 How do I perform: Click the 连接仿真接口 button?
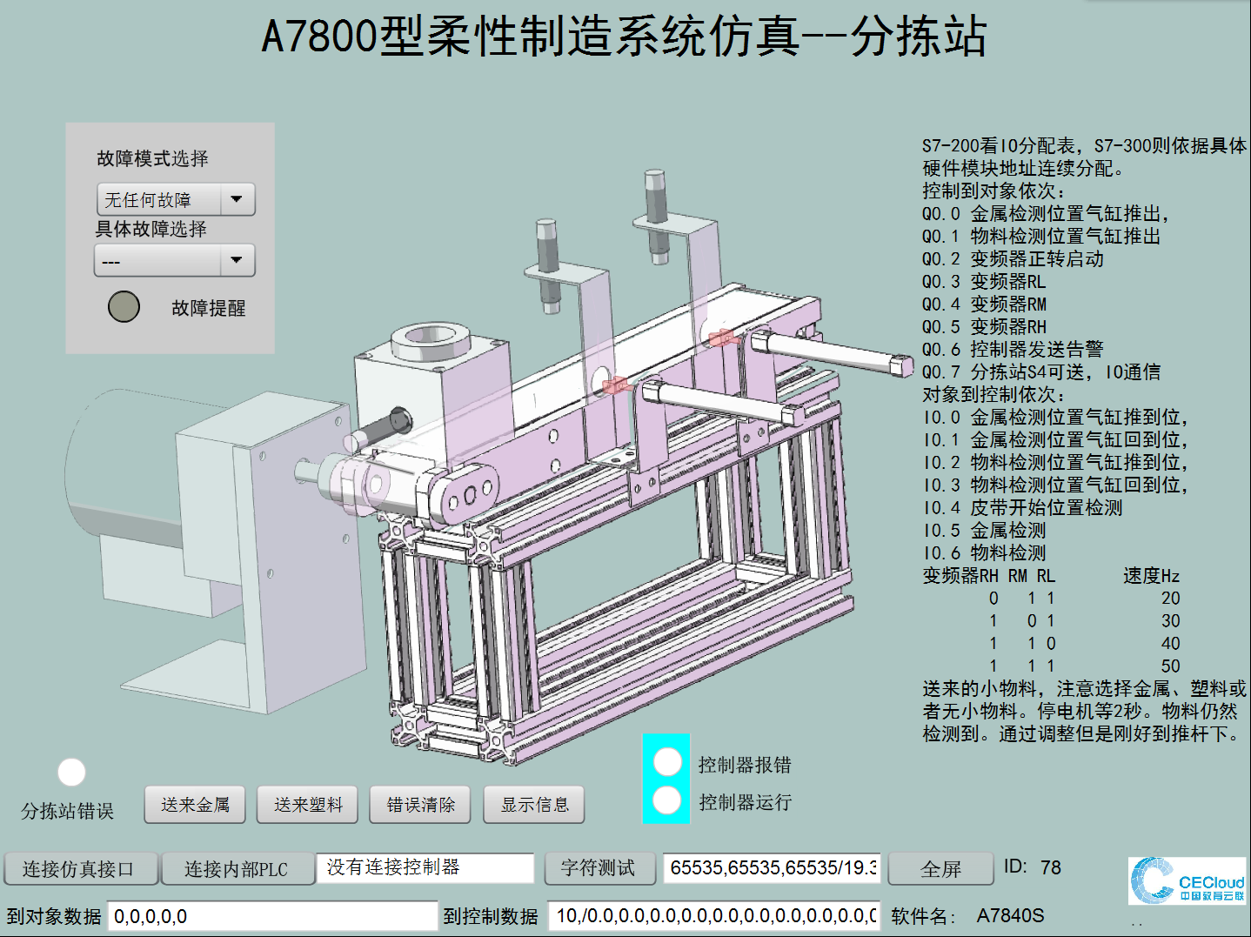point(80,869)
